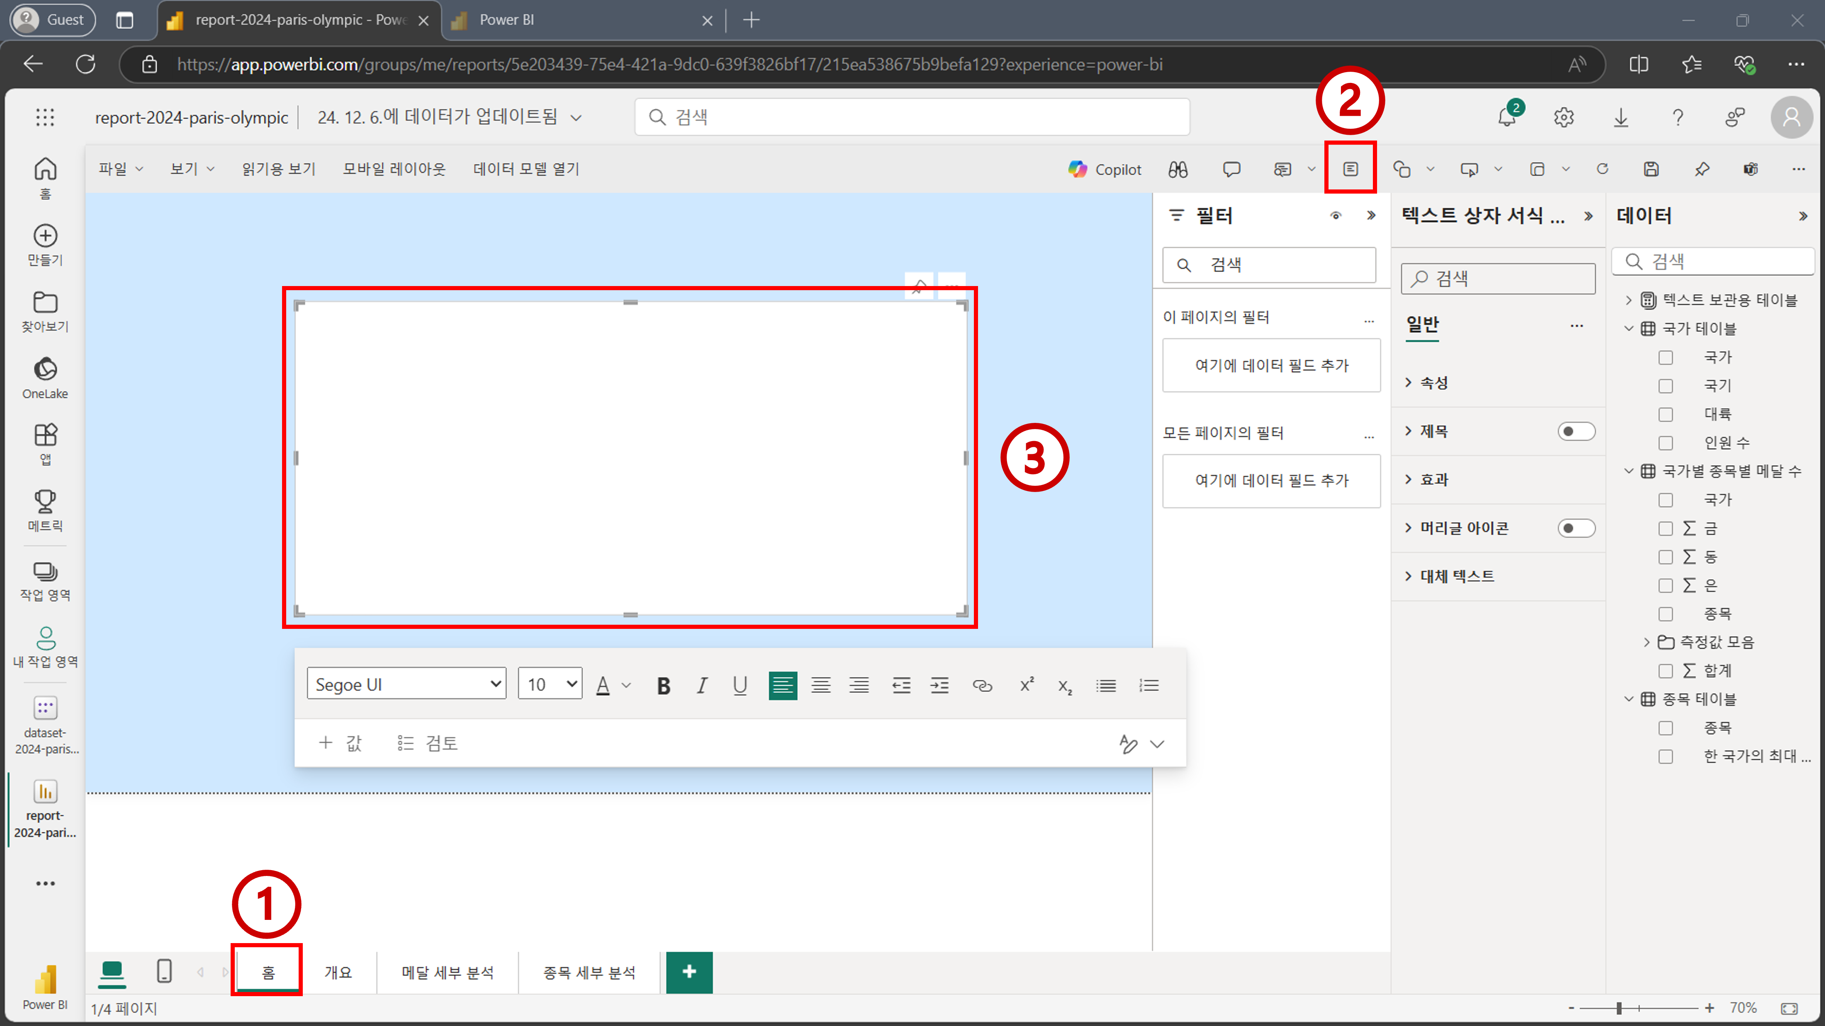The width and height of the screenshot is (1825, 1026).
Task: Click the save report icon
Action: coord(1652,169)
